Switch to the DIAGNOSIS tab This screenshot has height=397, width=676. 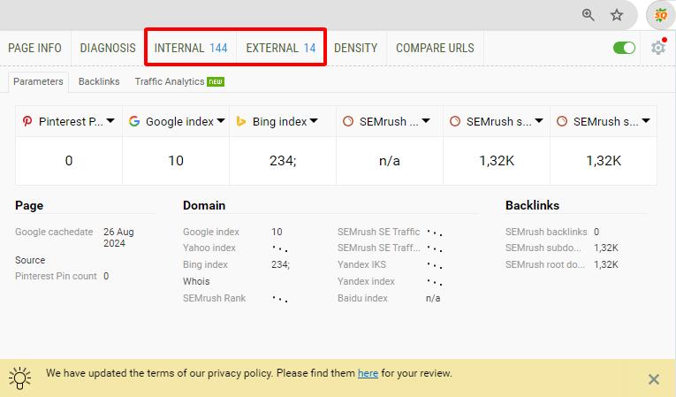pos(108,48)
